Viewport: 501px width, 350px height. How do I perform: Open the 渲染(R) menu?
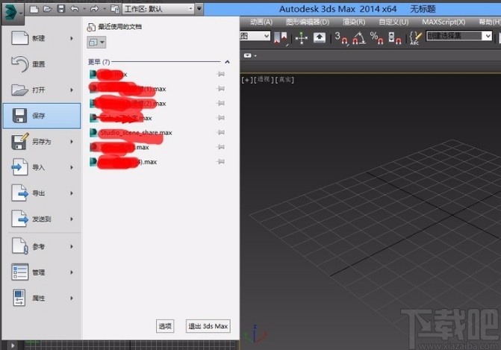(354, 22)
